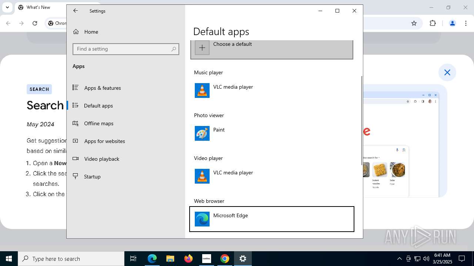Viewport: 474px width, 266px height.
Task: Open Microsoft Edge from taskbar
Action: [152, 259]
